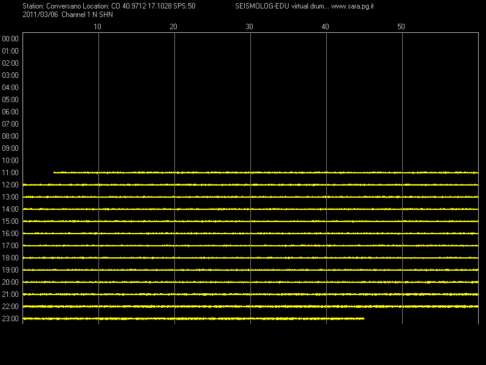Click the 13:00 hour label

(10, 197)
